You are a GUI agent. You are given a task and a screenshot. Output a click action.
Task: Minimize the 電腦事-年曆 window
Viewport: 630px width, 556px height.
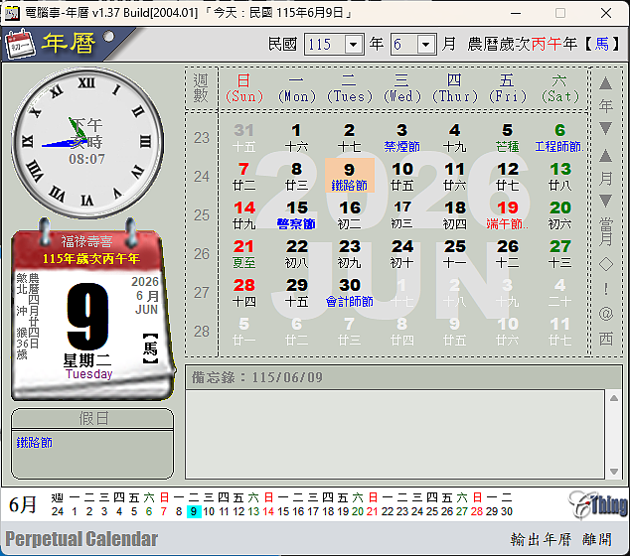pyautogui.click(x=516, y=13)
